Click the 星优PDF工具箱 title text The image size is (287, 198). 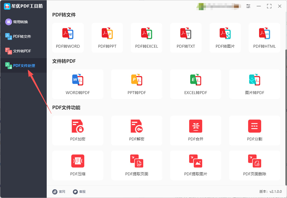(x=27, y=6)
